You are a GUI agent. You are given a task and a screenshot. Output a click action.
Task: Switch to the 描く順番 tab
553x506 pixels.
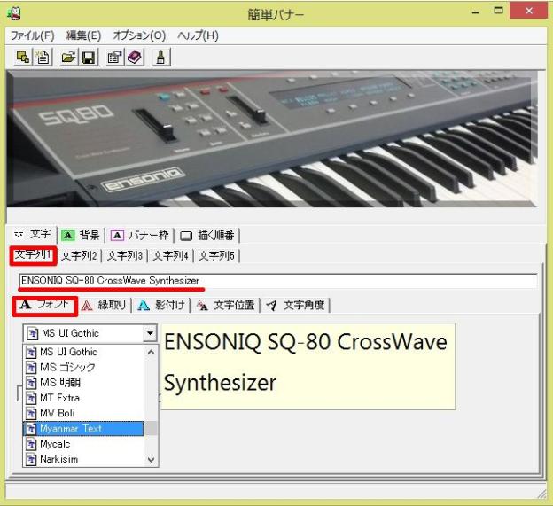[x=207, y=235]
